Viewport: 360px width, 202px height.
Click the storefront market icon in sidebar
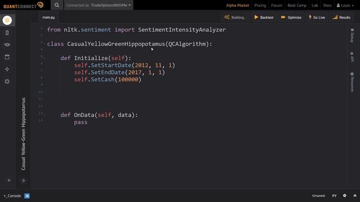[x=7, y=57]
